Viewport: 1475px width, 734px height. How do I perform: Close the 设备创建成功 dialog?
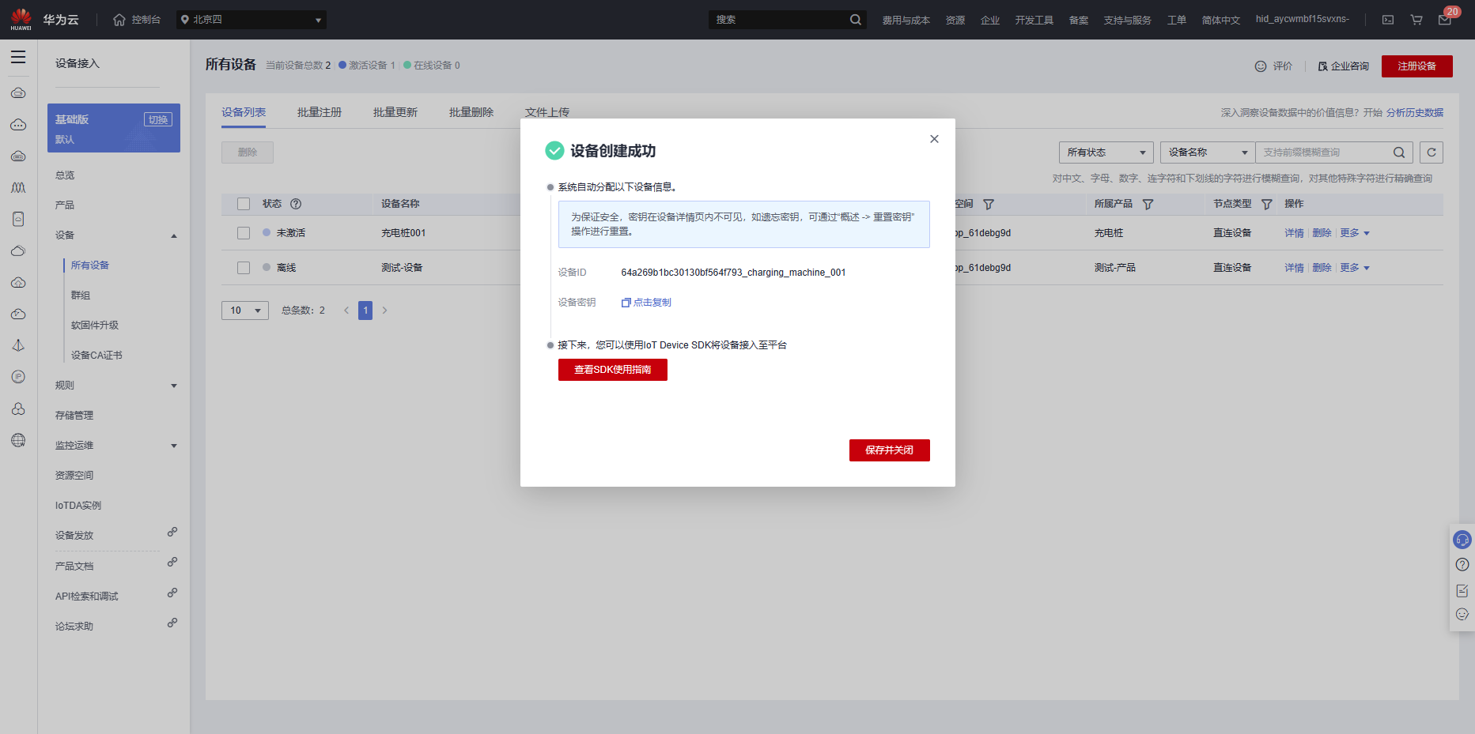[934, 139]
